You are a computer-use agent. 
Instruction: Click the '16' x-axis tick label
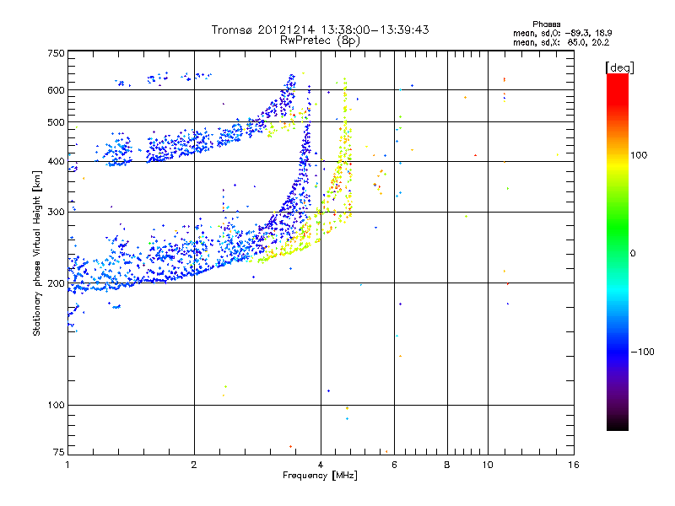coord(574,465)
